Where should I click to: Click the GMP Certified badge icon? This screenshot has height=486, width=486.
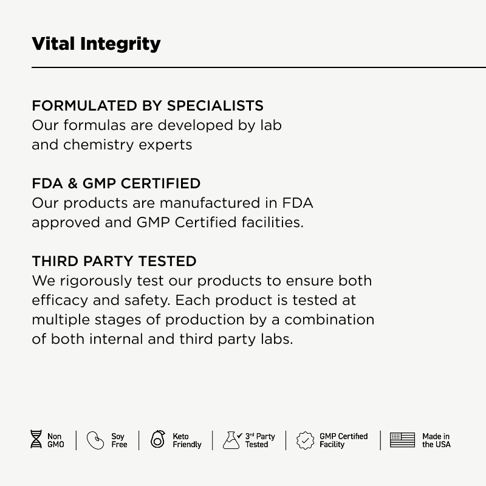(305, 440)
